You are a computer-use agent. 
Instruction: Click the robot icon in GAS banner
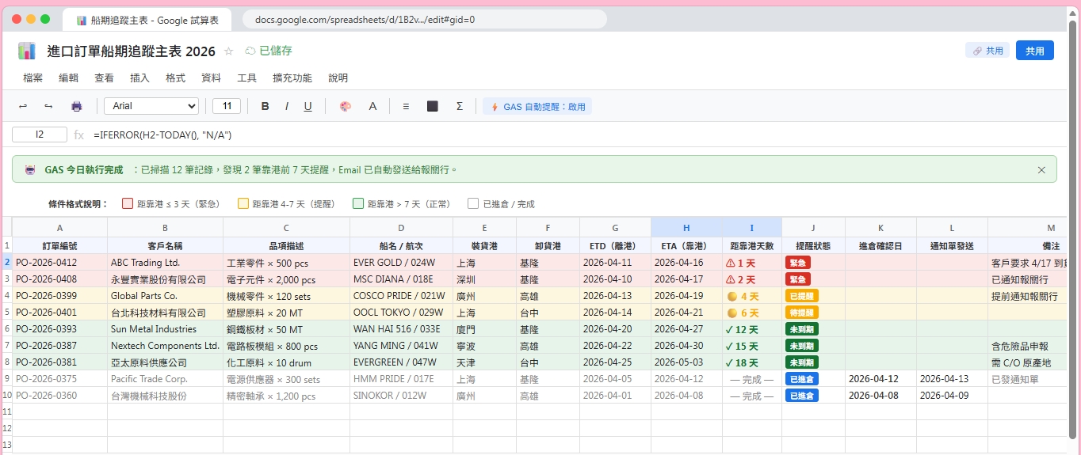pos(30,169)
